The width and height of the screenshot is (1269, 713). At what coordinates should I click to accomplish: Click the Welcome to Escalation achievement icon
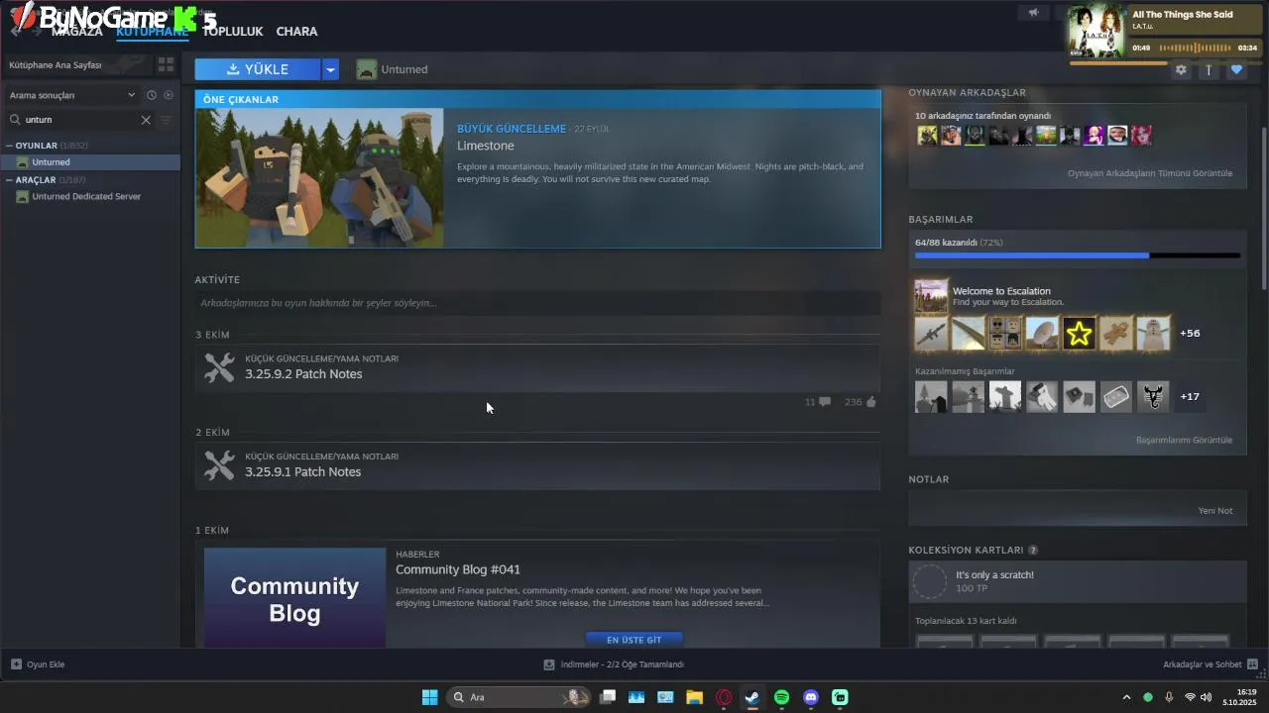(931, 296)
